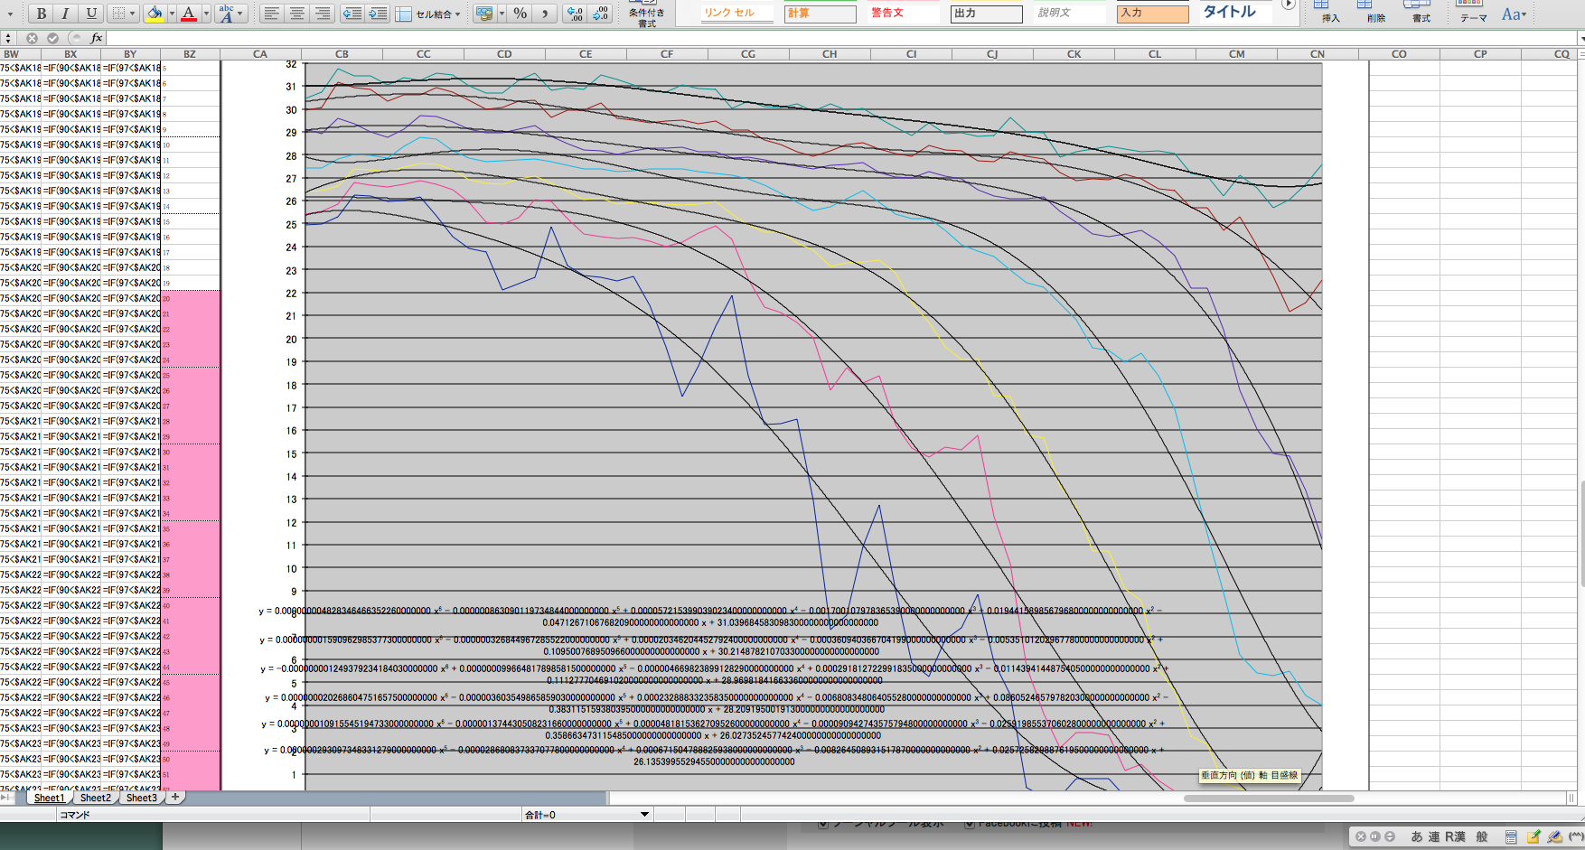Open font color dropdown arrow

(x=206, y=14)
